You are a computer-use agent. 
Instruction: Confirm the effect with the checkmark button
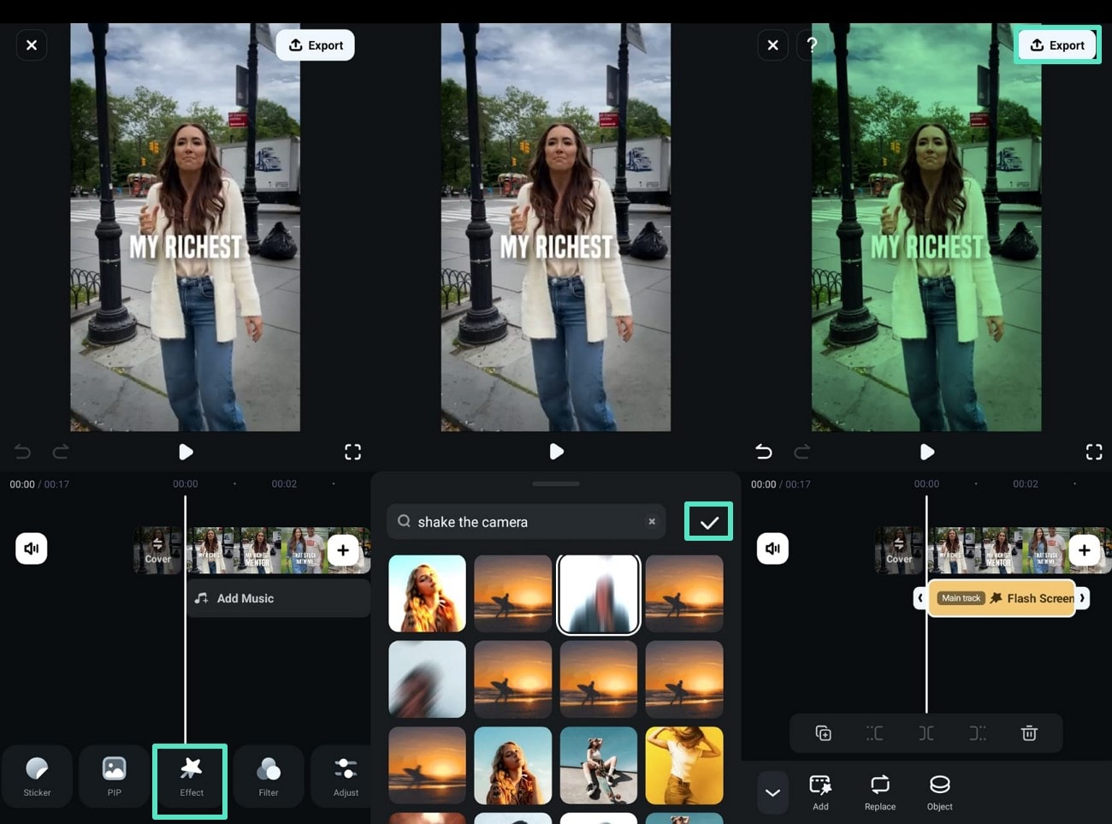(708, 522)
